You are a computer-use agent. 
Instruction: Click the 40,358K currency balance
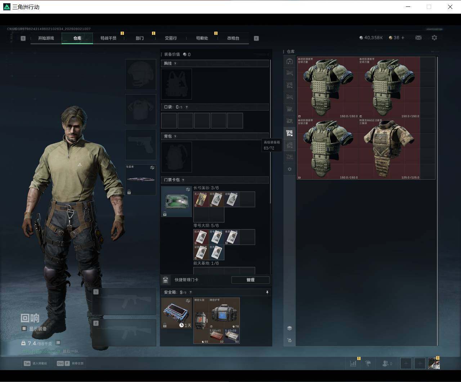coord(371,38)
